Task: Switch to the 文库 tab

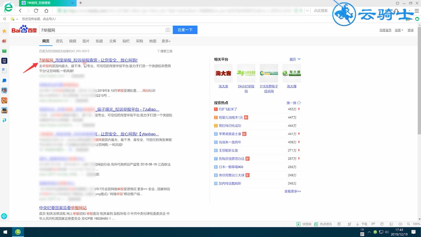Action: pyautogui.click(x=113, y=41)
